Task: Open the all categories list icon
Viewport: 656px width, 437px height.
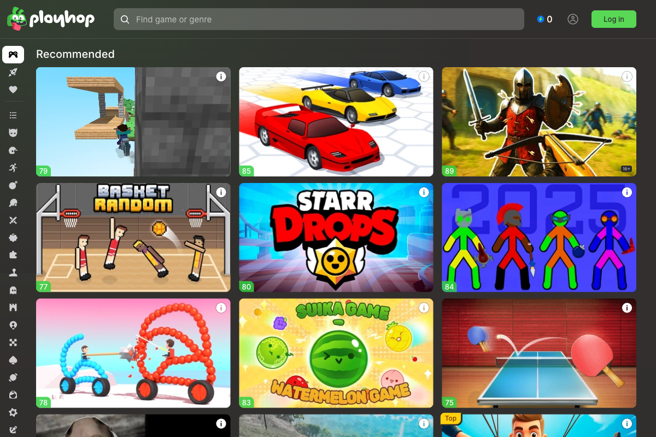Action: pyautogui.click(x=13, y=115)
